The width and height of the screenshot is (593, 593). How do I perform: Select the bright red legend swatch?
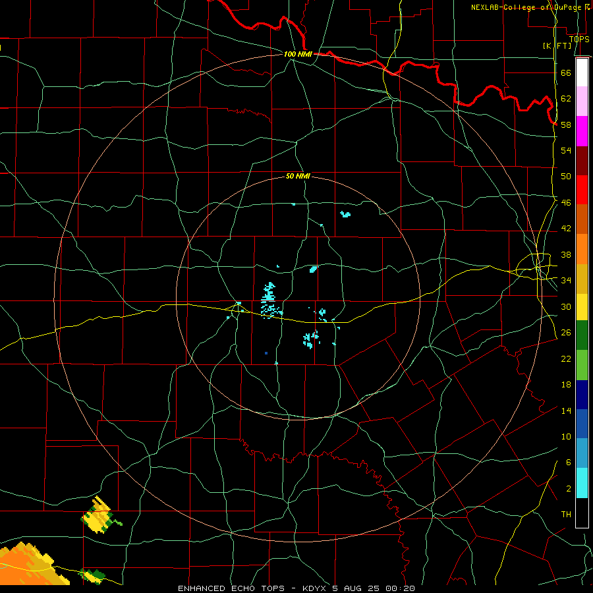point(582,190)
